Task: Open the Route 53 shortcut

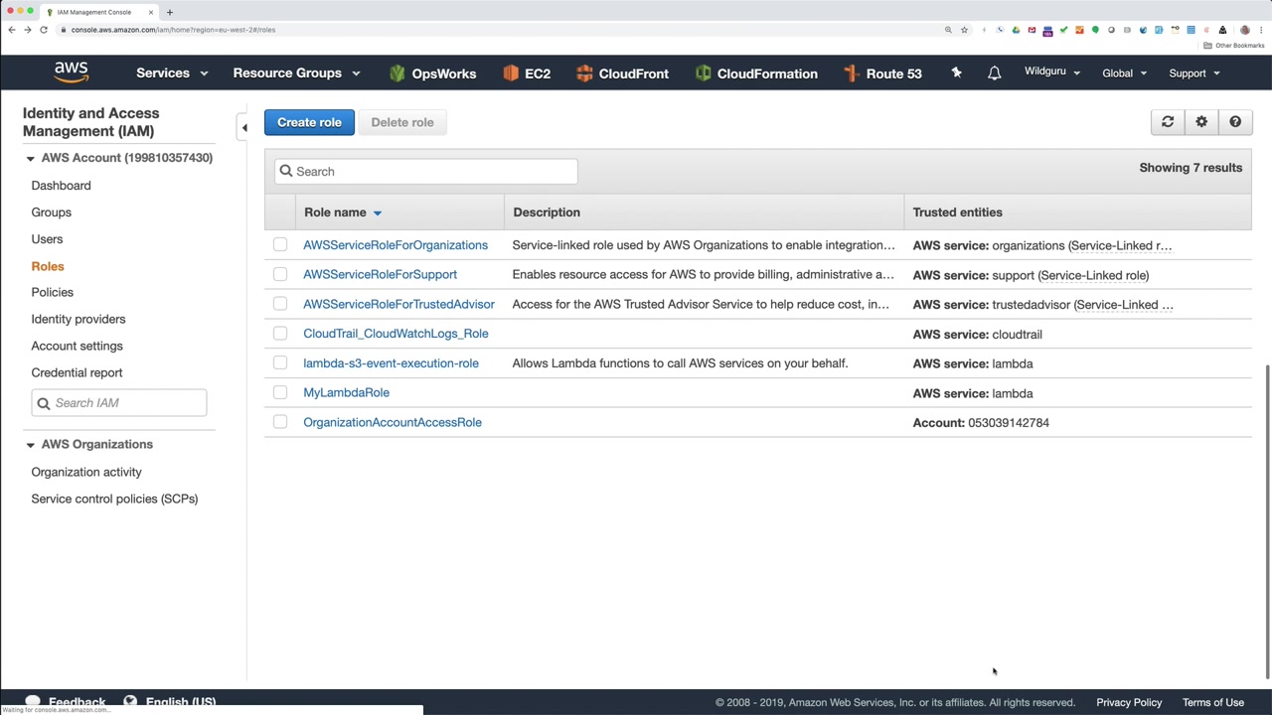Action: coord(882,73)
